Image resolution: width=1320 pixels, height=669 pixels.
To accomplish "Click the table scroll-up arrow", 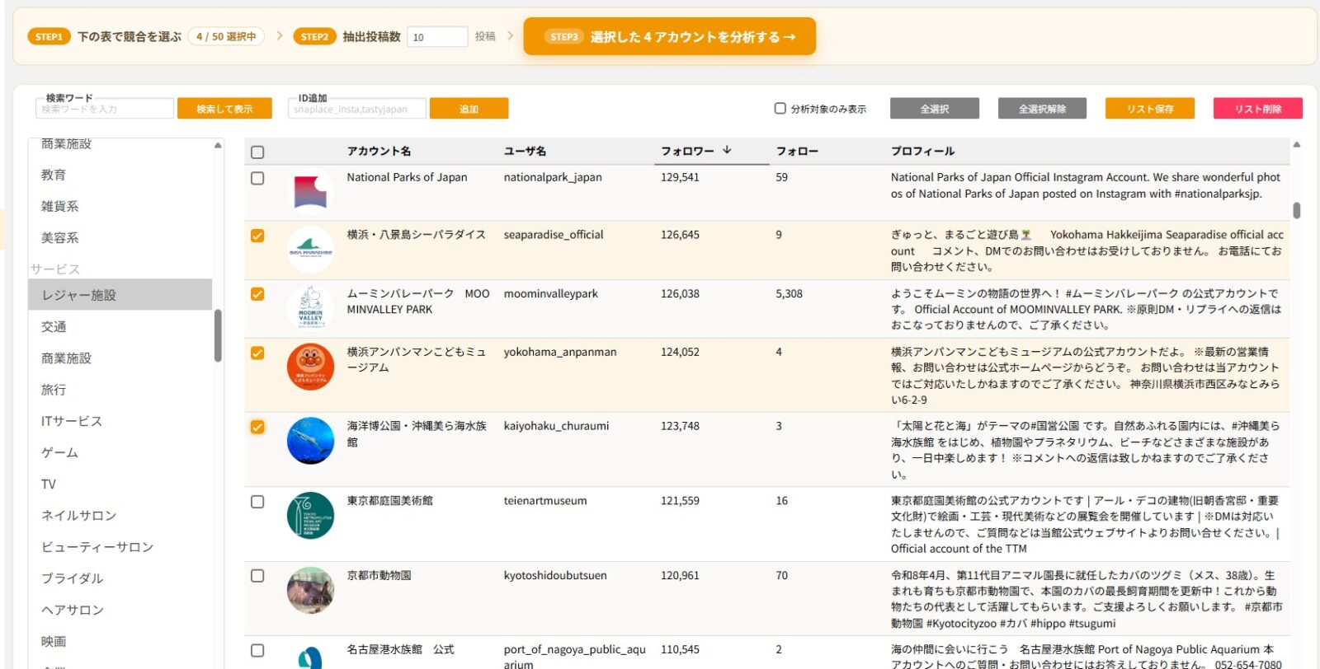I will coord(1297,144).
